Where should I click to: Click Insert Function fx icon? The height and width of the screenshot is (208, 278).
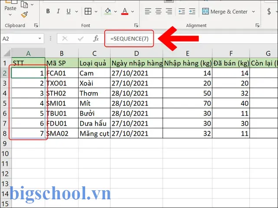pos(96,39)
